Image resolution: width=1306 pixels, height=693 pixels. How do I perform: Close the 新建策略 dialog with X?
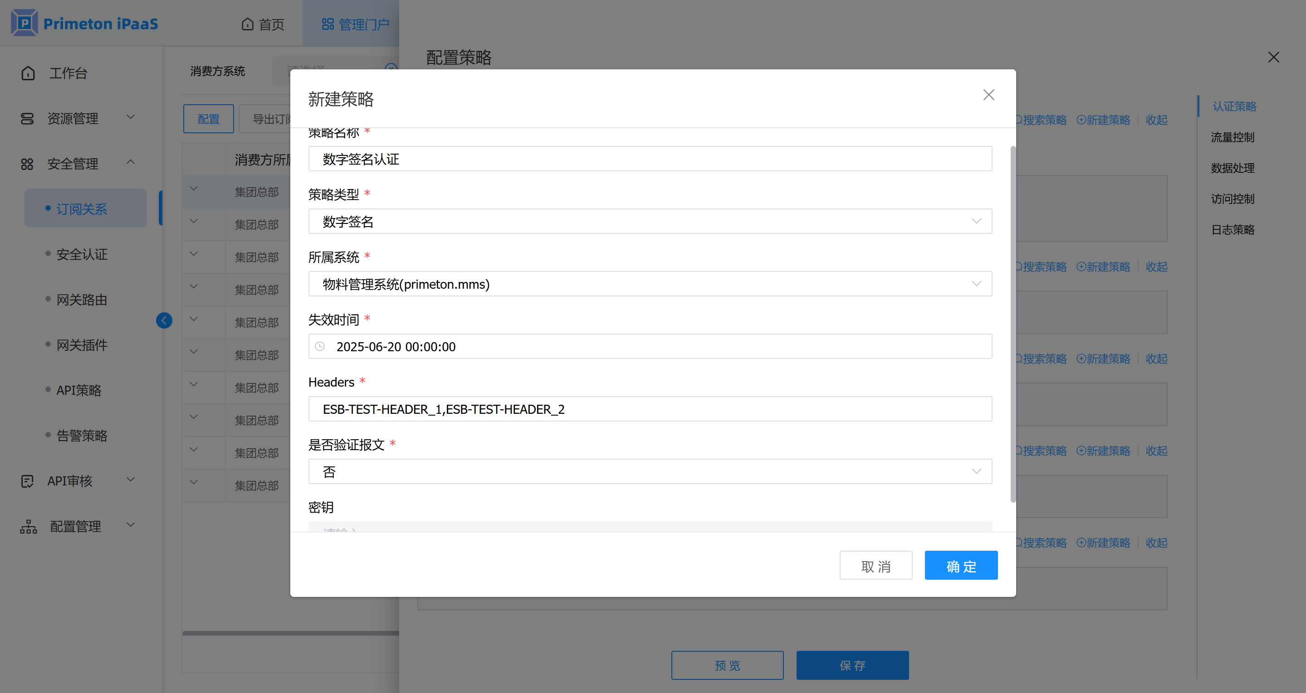pos(988,95)
